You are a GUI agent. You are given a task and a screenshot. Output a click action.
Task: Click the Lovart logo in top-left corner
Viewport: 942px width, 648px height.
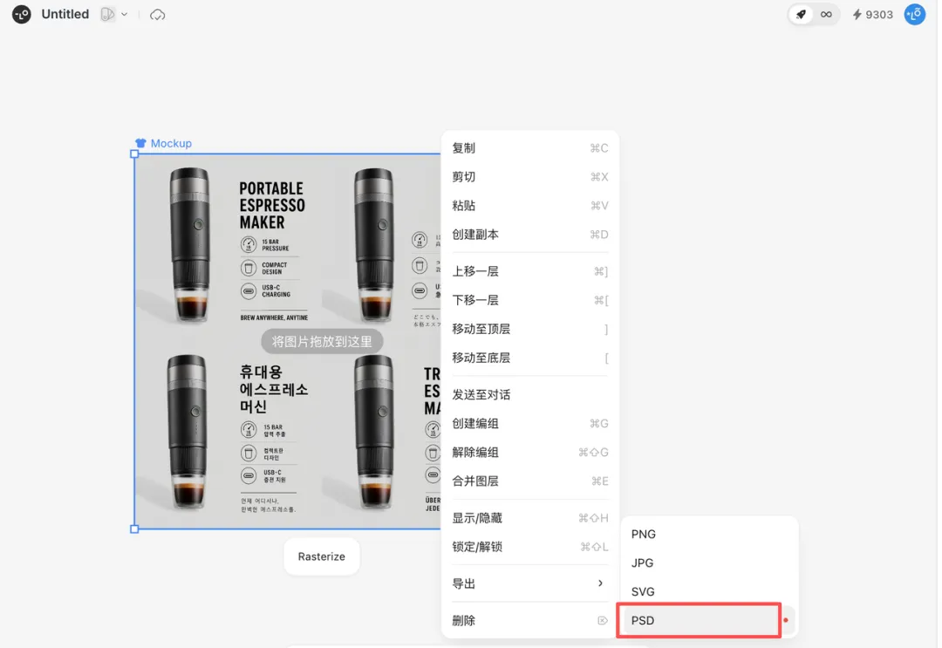[x=22, y=15]
